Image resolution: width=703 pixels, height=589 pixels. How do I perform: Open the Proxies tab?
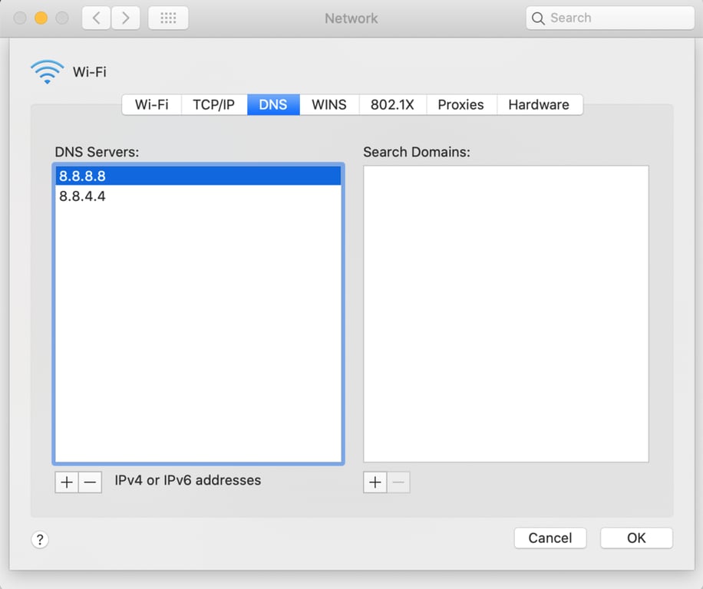(460, 104)
